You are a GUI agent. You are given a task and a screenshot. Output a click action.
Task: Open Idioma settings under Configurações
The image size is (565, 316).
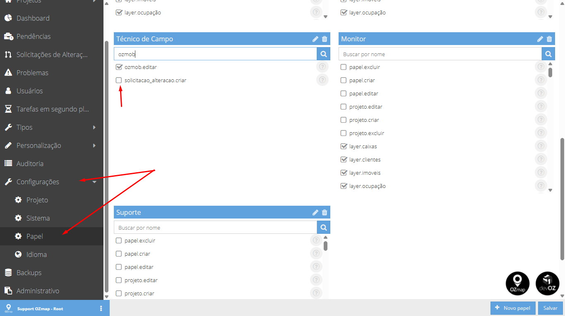52,254
